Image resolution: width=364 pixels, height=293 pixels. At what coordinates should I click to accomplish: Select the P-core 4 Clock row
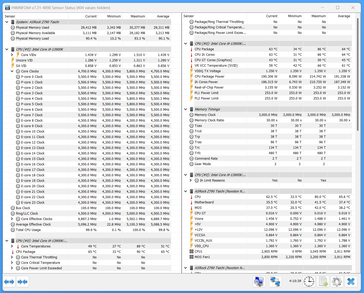pyautogui.click(x=87, y=99)
